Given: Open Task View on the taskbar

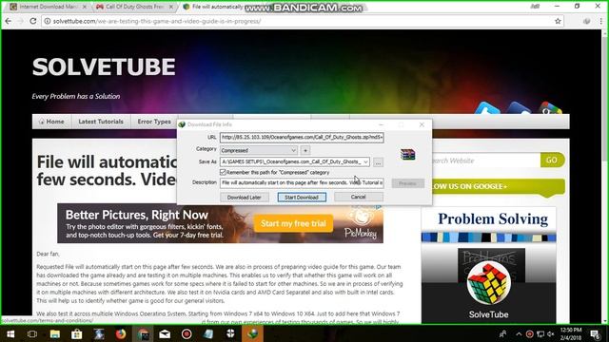Looking at the screenshot, I should [x=32, y=333].
